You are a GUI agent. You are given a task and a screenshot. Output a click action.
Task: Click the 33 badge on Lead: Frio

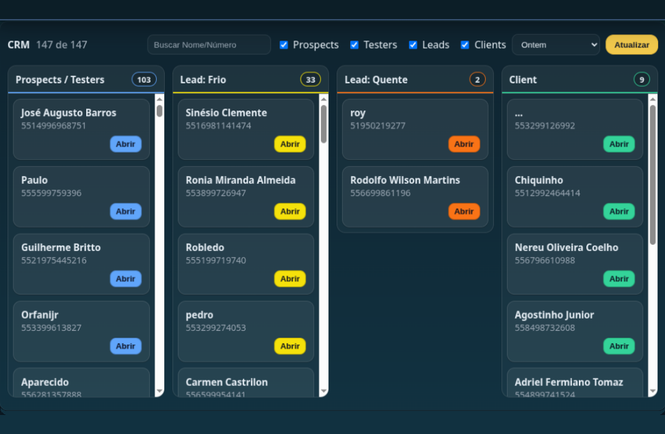coord(310,79)
